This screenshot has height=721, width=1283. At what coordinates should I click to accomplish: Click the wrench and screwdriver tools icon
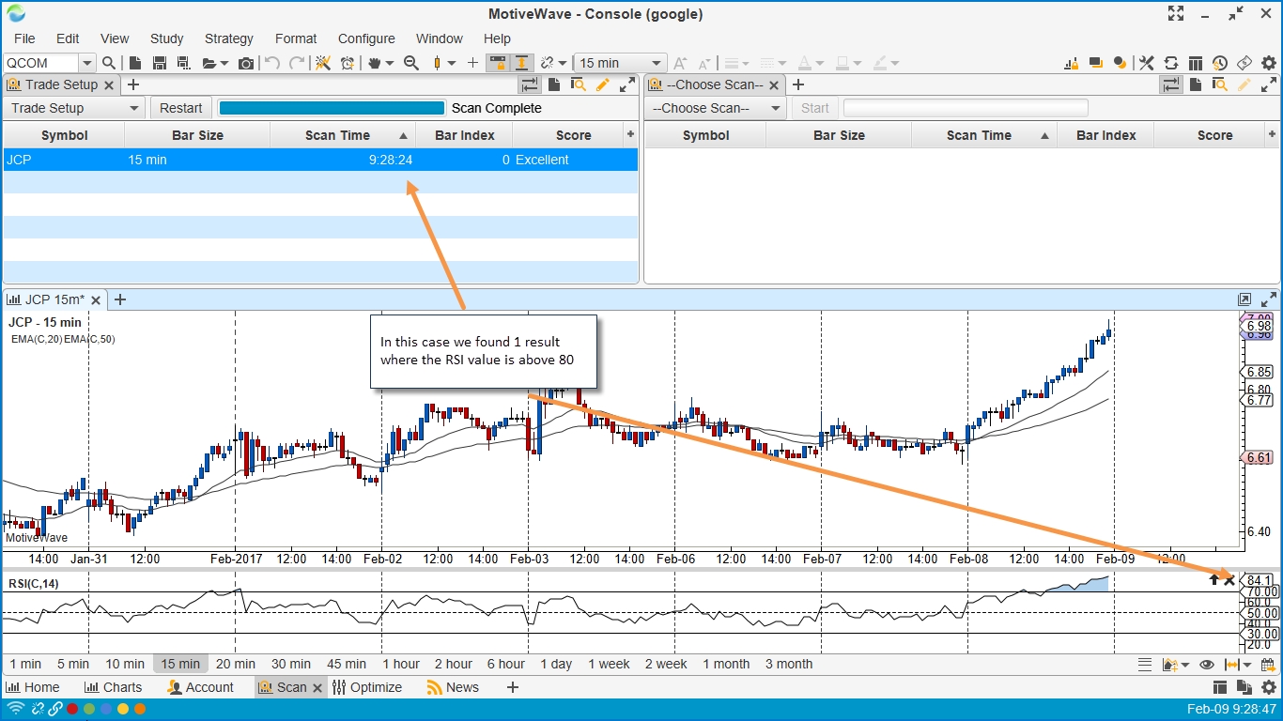click(1146, 63)
